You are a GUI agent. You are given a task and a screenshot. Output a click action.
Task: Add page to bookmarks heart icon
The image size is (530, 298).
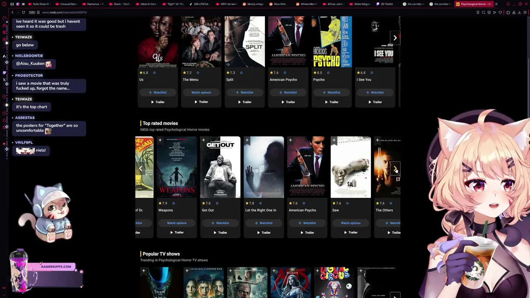(x=500, y=12)
